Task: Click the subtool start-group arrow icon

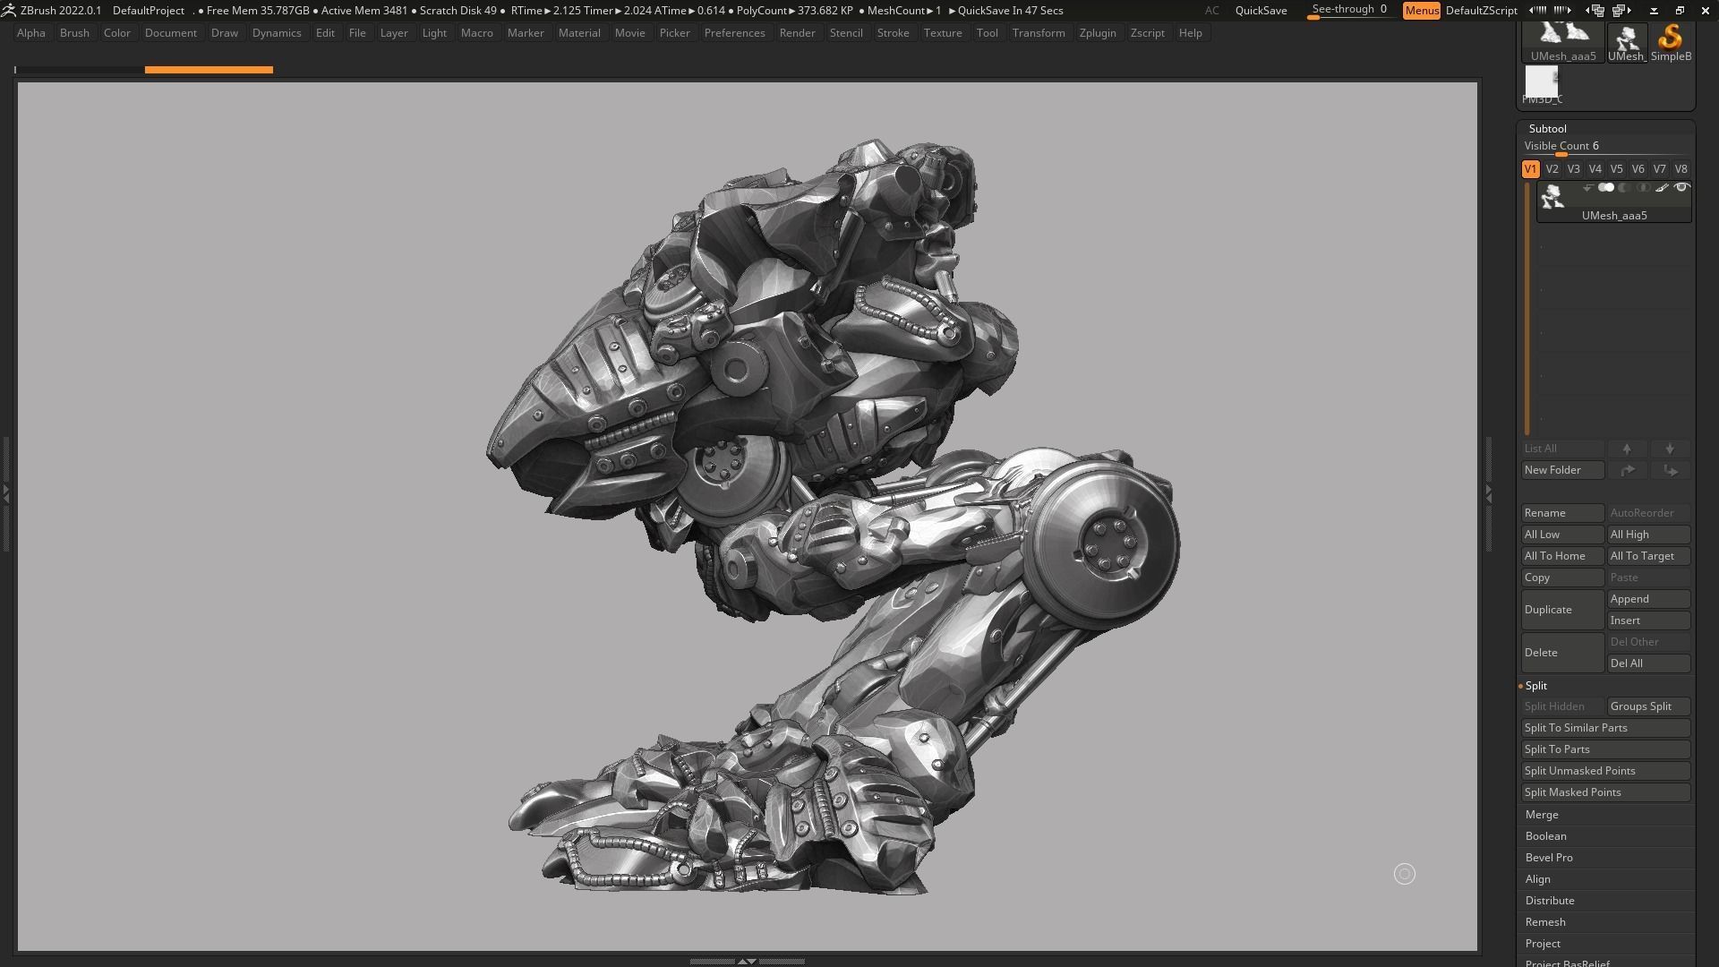Action: pyautogui.click(x=1587, y=188)
